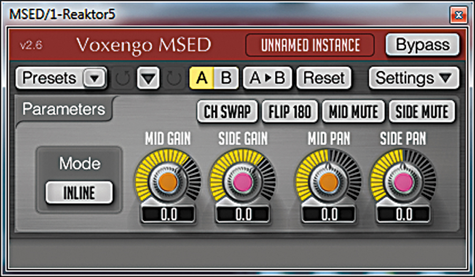Click the Side Gain knob
This screenshot has height=277, width=475.
pyautogui.click(x=243, y=182)
